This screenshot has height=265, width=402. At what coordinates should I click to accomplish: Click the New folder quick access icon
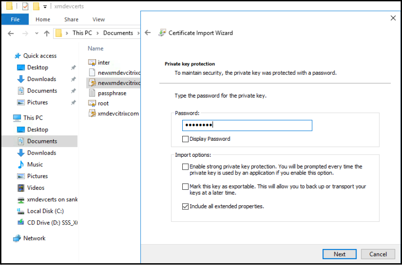click(36, 6)
